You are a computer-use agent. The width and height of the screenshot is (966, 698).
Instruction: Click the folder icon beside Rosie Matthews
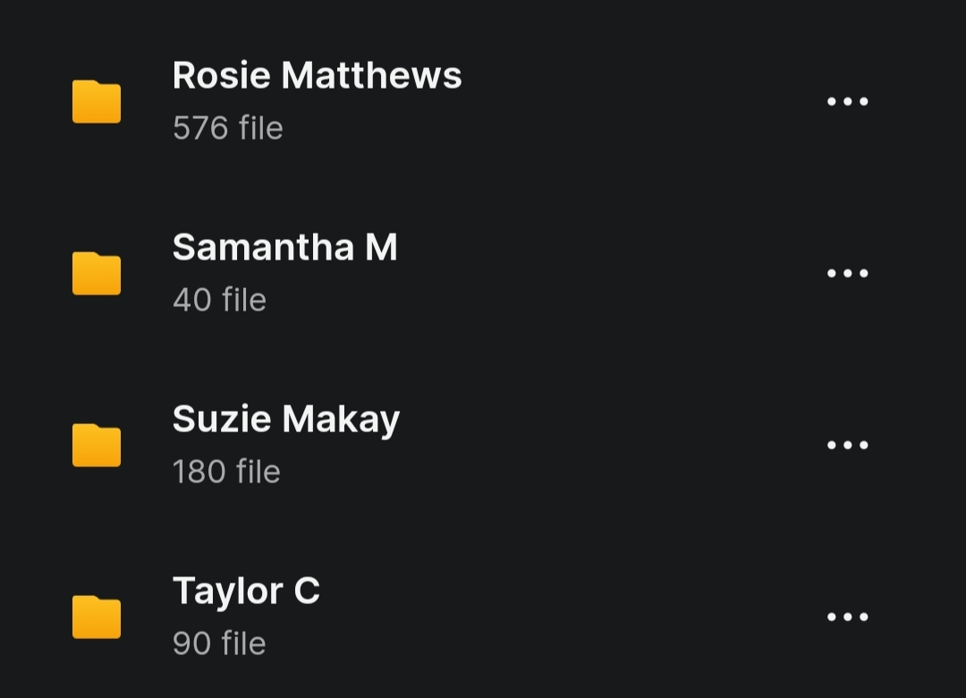click(x=97, y=101)
